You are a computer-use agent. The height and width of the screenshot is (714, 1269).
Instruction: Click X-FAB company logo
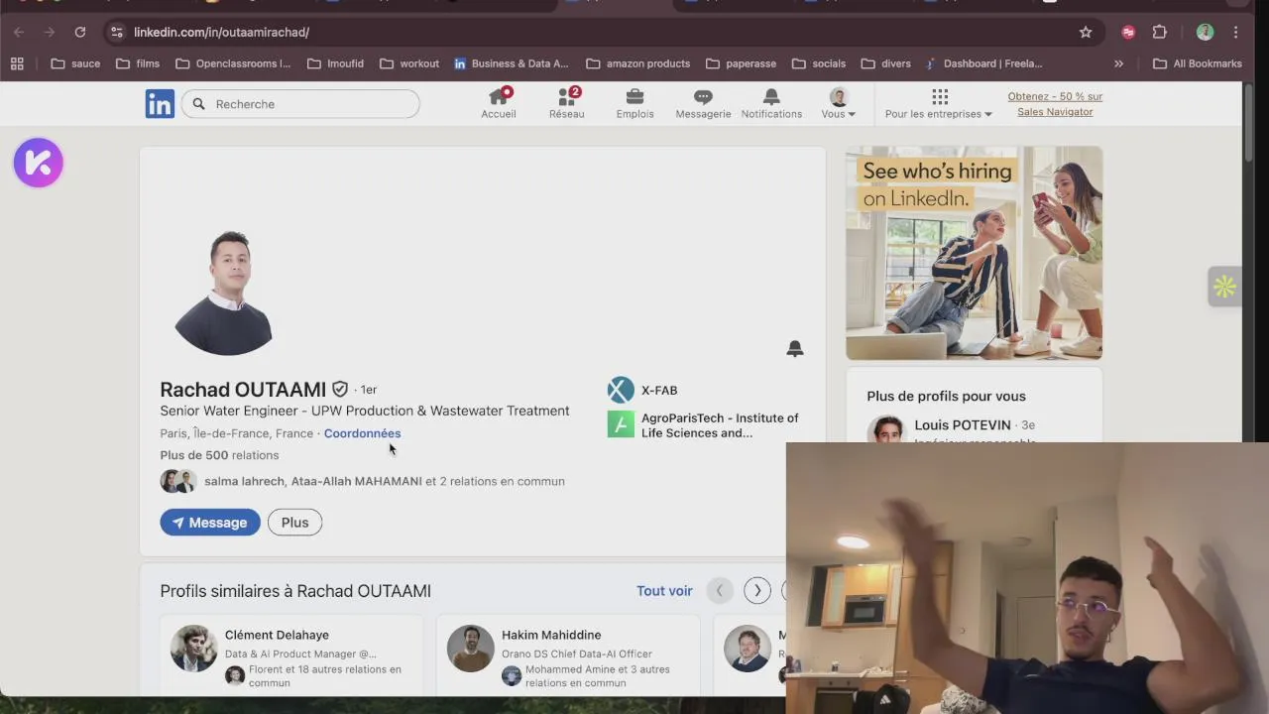tap(621, 390)
